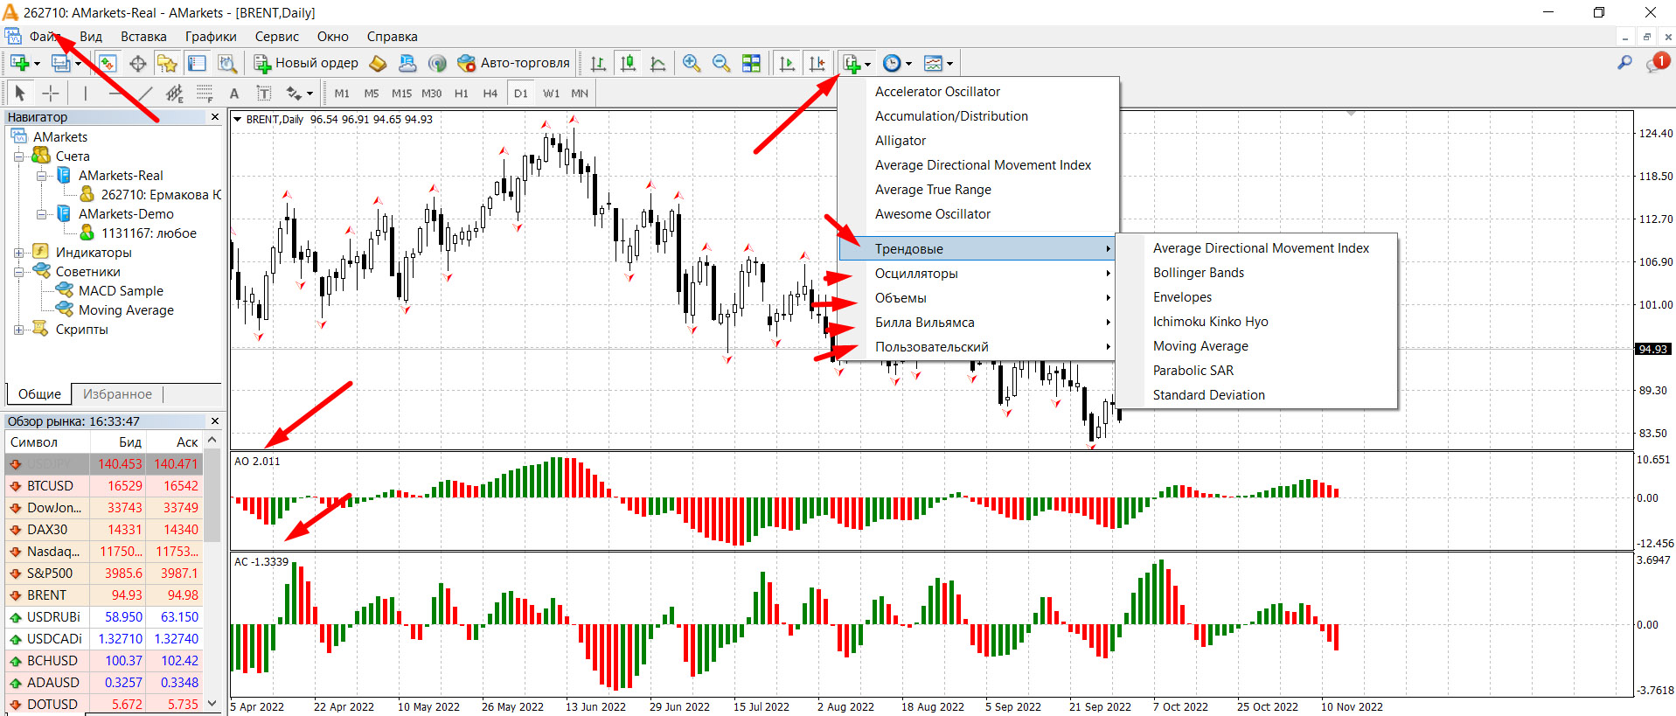Open the arrows tool dropdown arrow
1676x716 pixels.
[309, 94]
